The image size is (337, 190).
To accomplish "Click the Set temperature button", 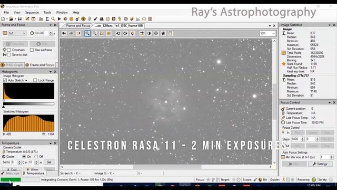I will [49, 162].
